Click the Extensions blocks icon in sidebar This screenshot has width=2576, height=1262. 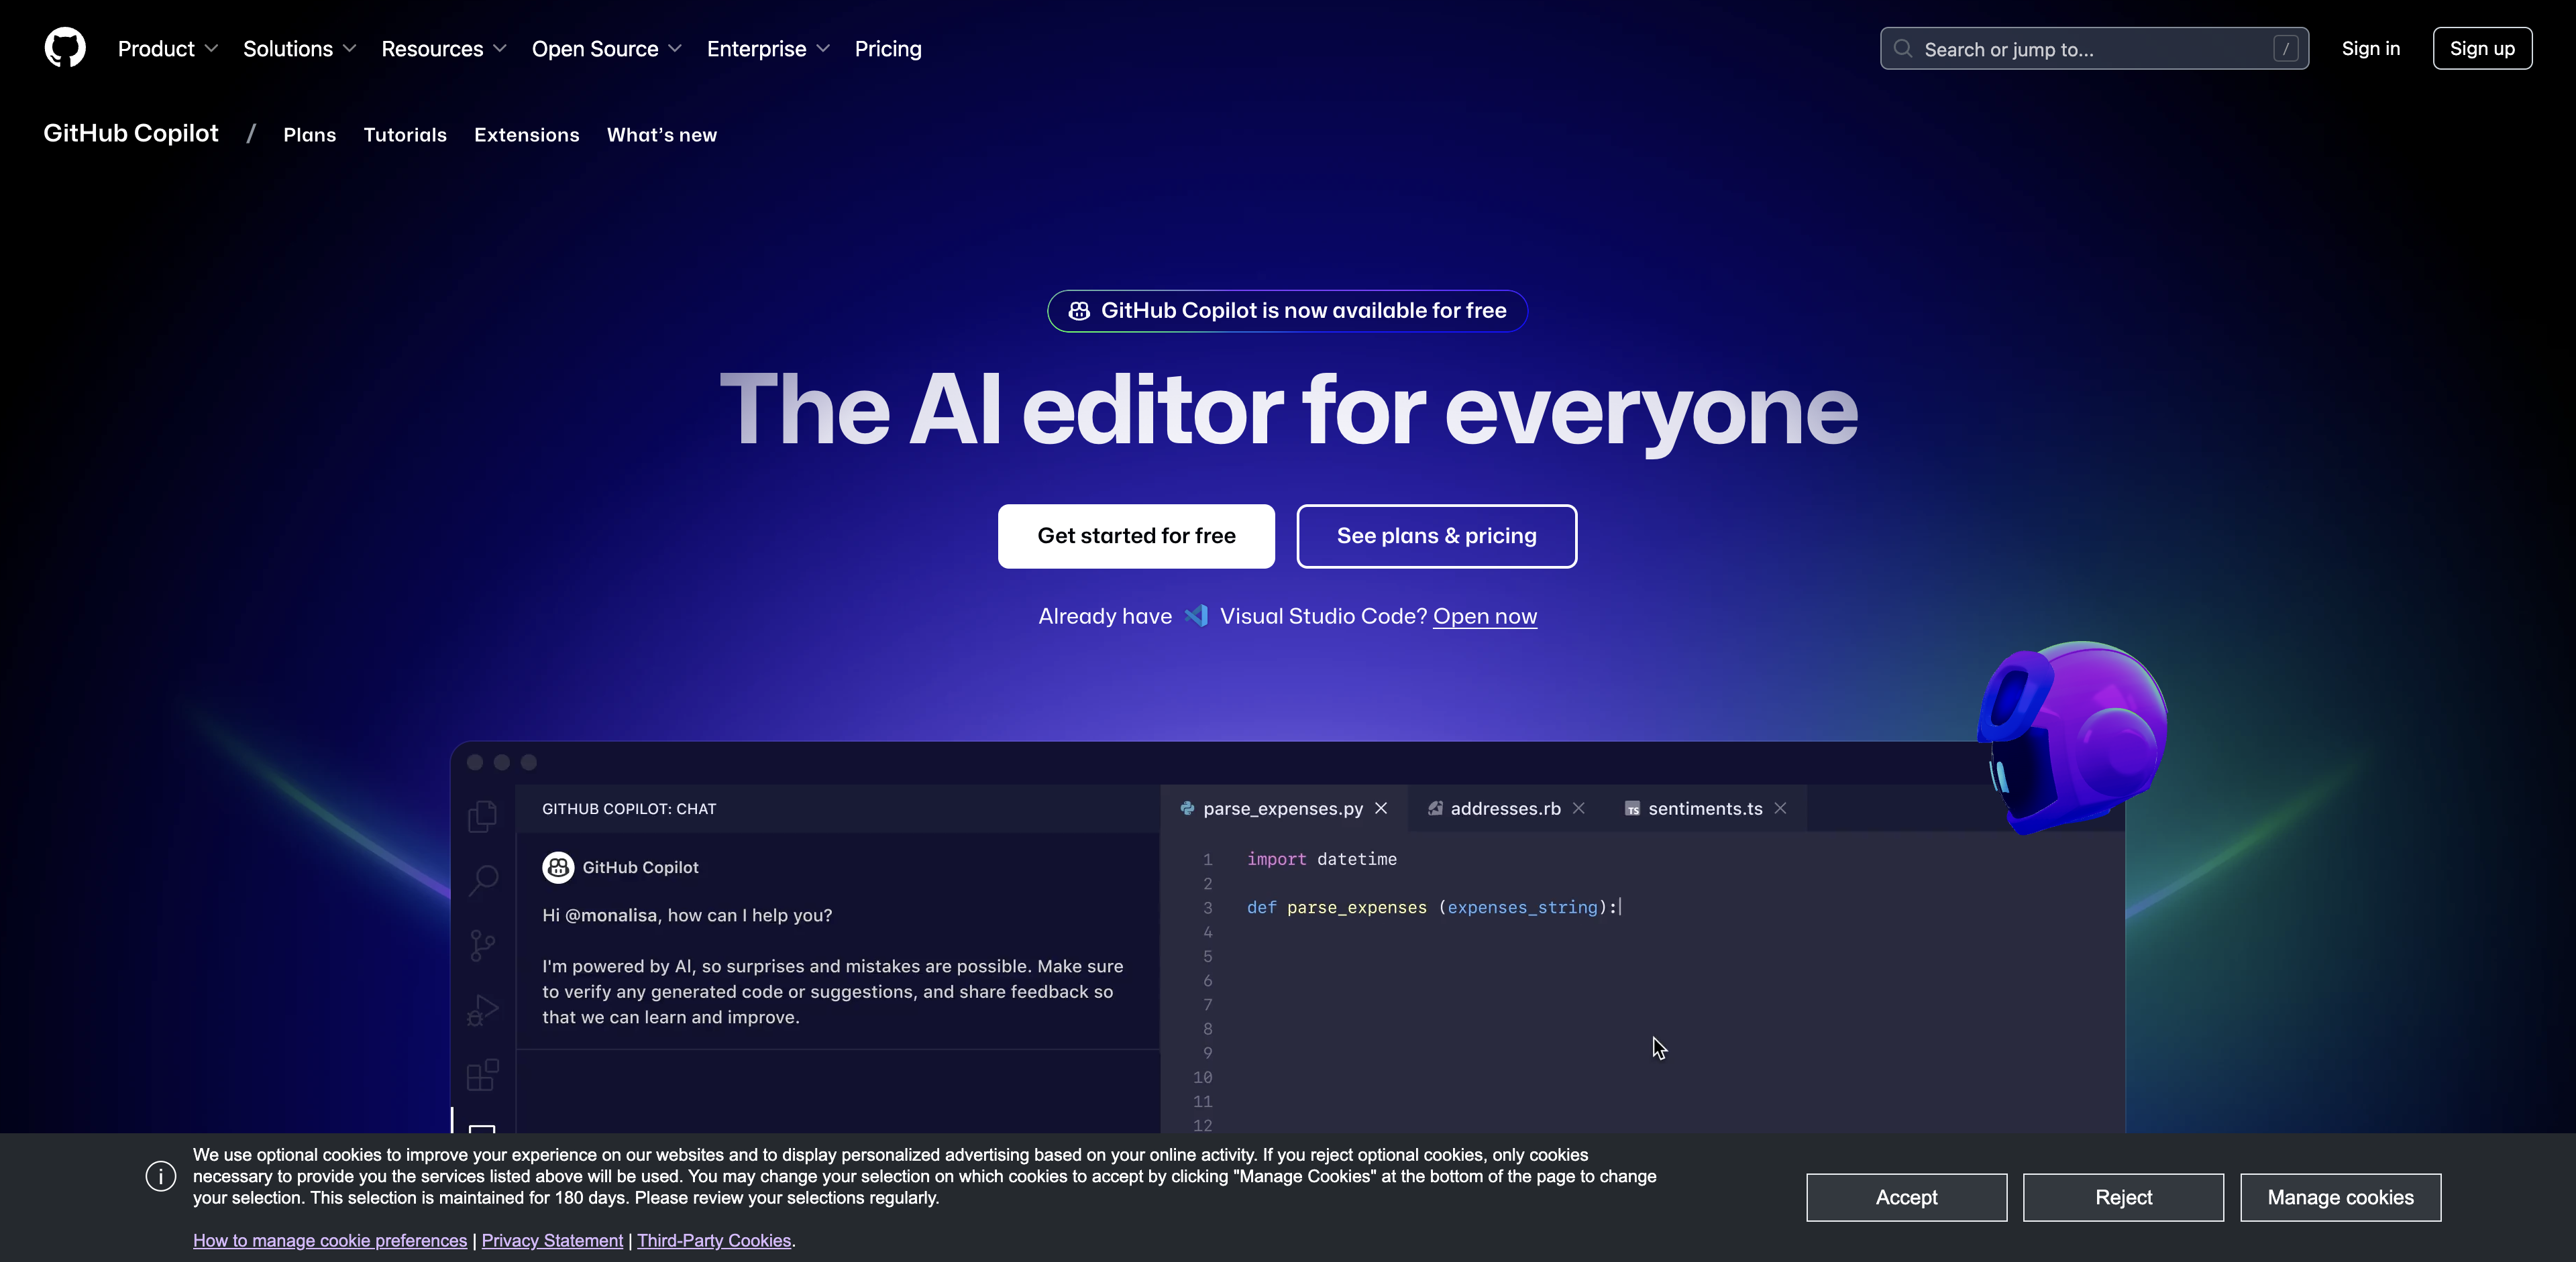[483, 1075]
